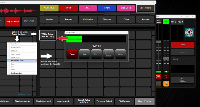Select the Voice Tracks tab

145,9
